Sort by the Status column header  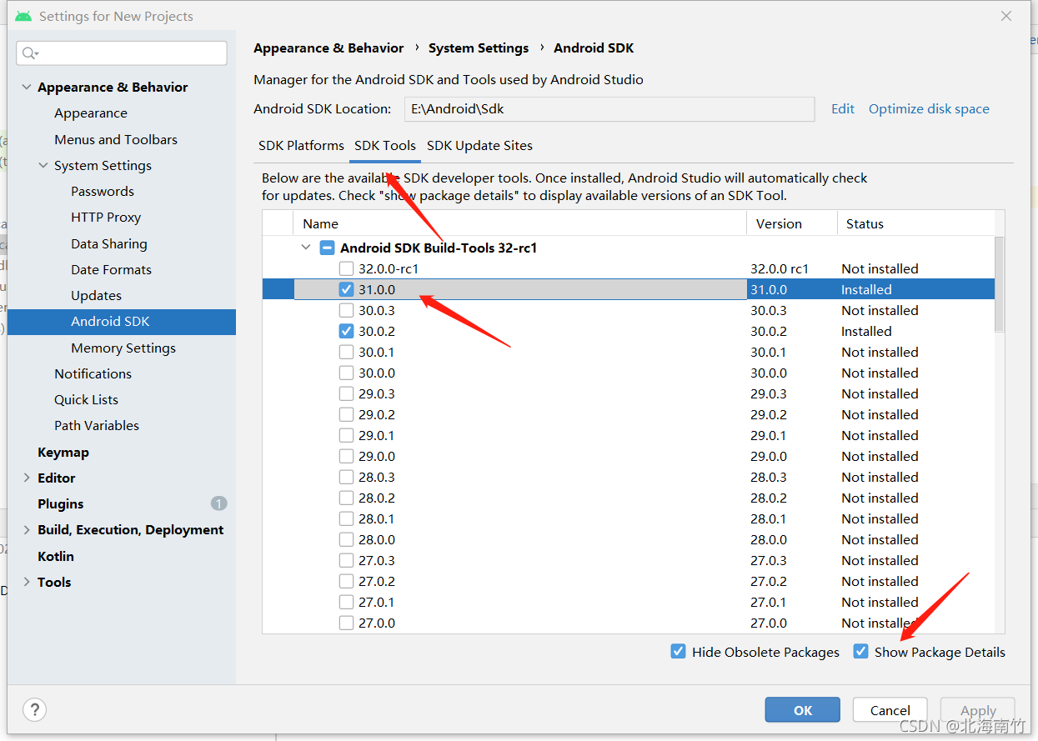(x=916, y=223)
